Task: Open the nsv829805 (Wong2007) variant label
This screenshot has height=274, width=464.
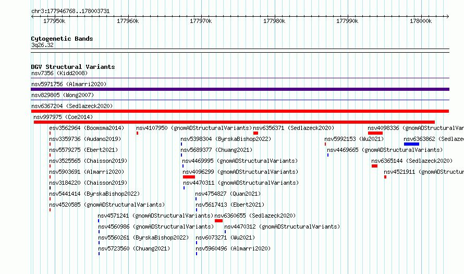Action: (x=63, y=95)
